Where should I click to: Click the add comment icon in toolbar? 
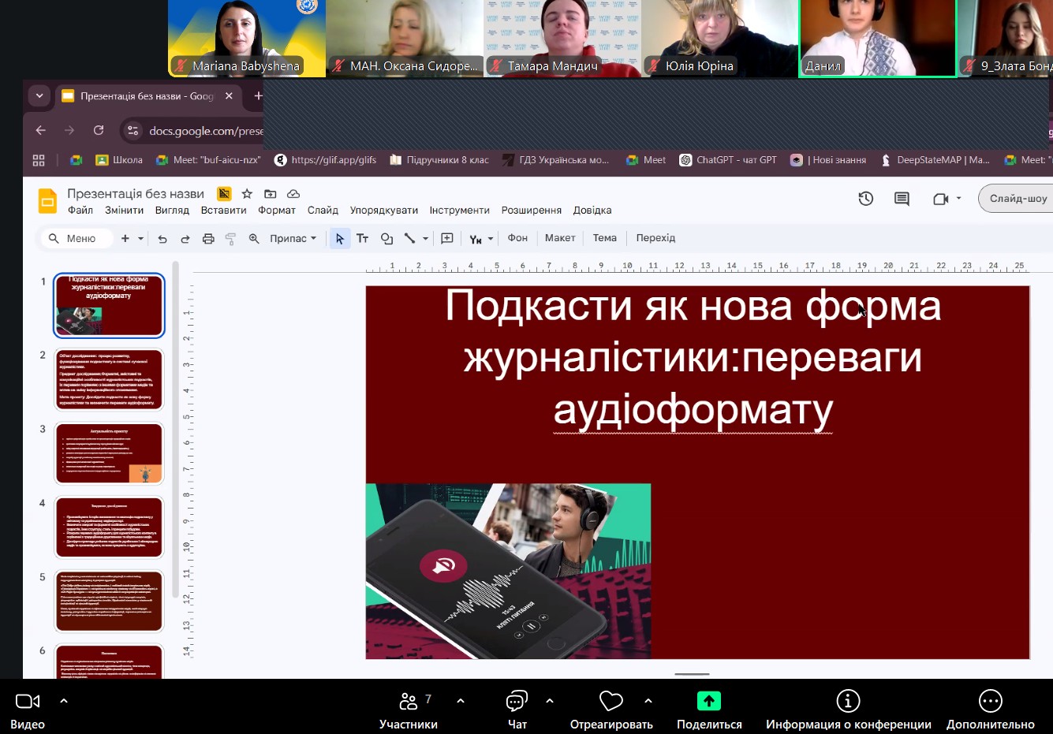(x=447, y=239)
